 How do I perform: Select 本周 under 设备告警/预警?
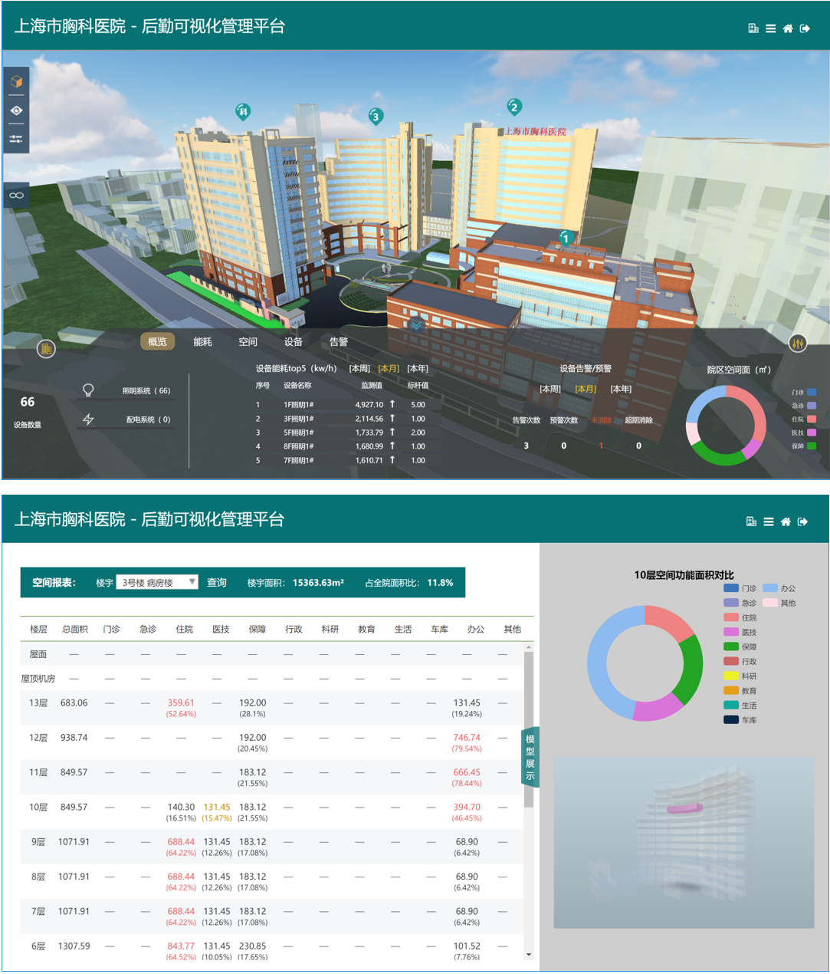pyautogui.click(x=550, y=390)
